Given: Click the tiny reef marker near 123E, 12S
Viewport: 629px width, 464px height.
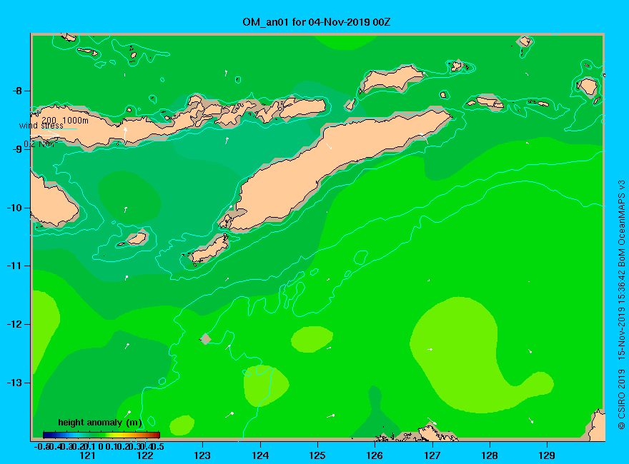Looking at the screenshot, I should coord(205,339).
